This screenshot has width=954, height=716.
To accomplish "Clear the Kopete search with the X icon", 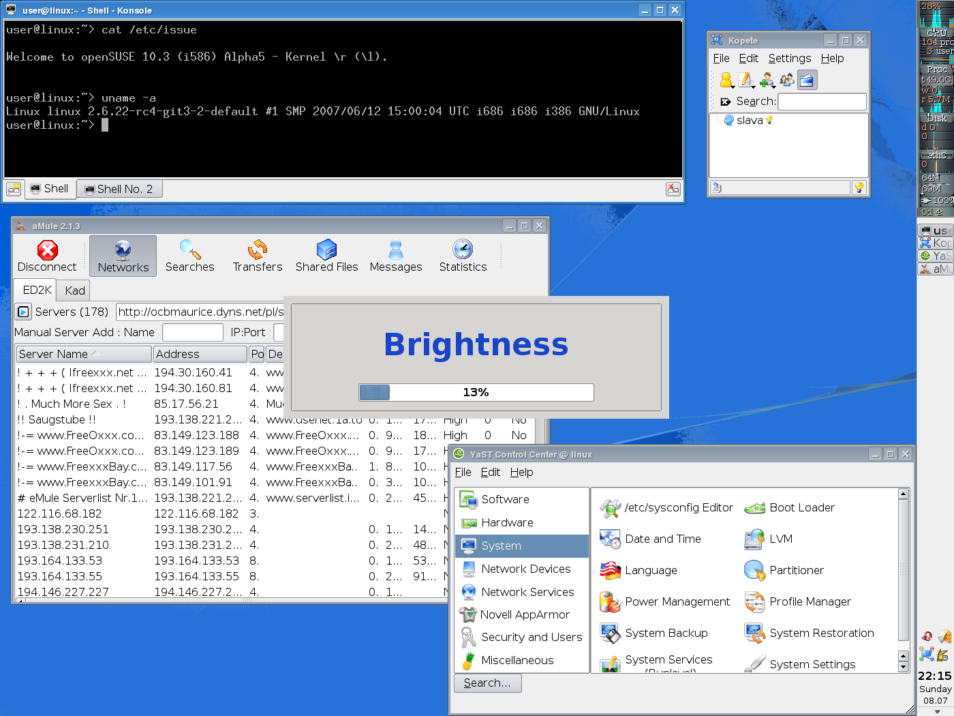I will click(x=725, y=102).
